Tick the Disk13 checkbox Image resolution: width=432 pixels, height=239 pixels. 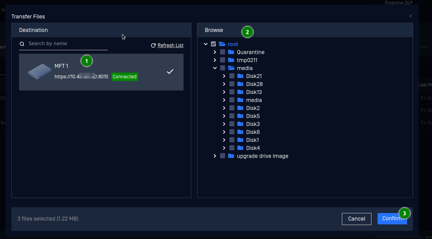[232, 92]
